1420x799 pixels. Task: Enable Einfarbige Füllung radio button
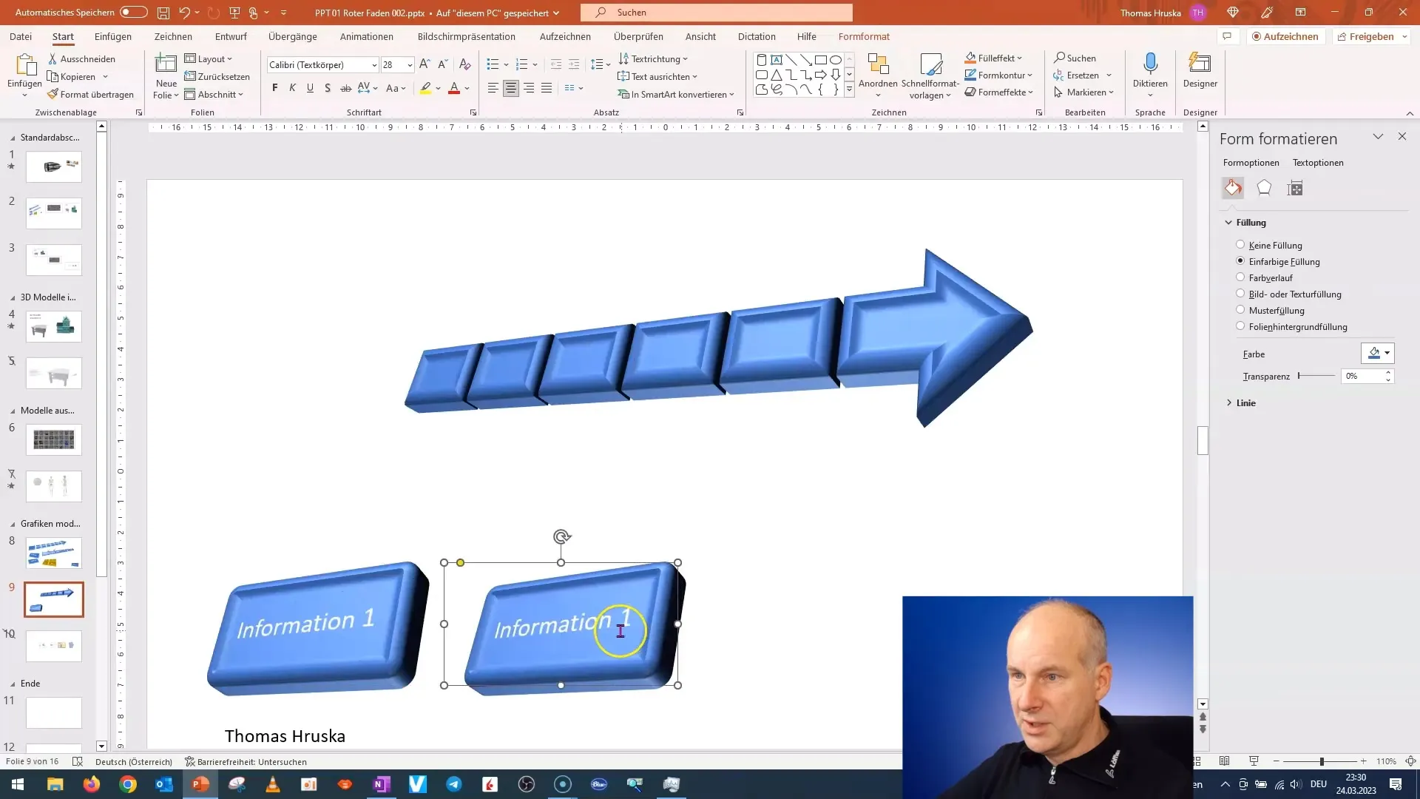pyautogui.click(x=1240, y=260)
